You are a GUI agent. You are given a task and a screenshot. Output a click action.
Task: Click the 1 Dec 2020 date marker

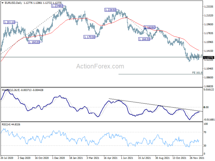[x=58, y=158]
